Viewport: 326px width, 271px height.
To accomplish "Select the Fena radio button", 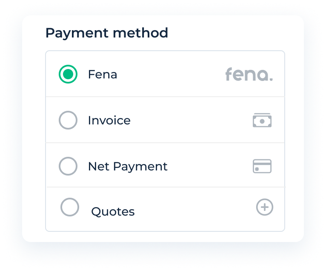I will pos(68,75).
